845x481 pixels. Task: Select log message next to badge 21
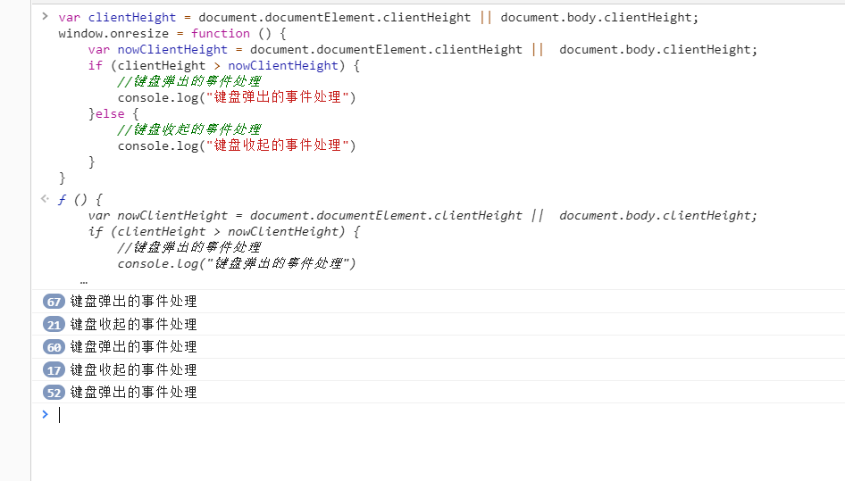click(133, 324)
